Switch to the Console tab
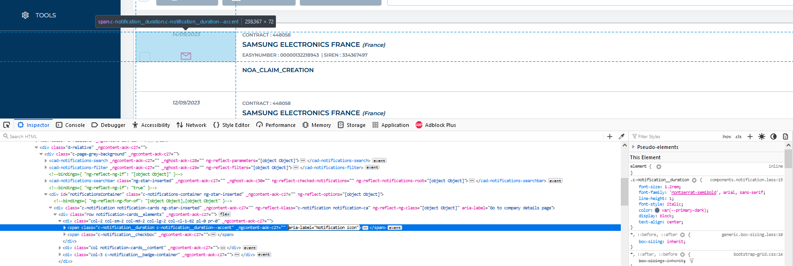Screen dimensions: 793x266 click(70, 125)
